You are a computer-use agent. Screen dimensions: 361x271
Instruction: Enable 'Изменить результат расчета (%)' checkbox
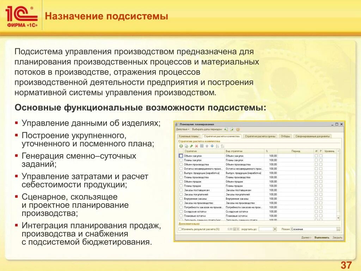pyautogui.click(x=180, y=229)
